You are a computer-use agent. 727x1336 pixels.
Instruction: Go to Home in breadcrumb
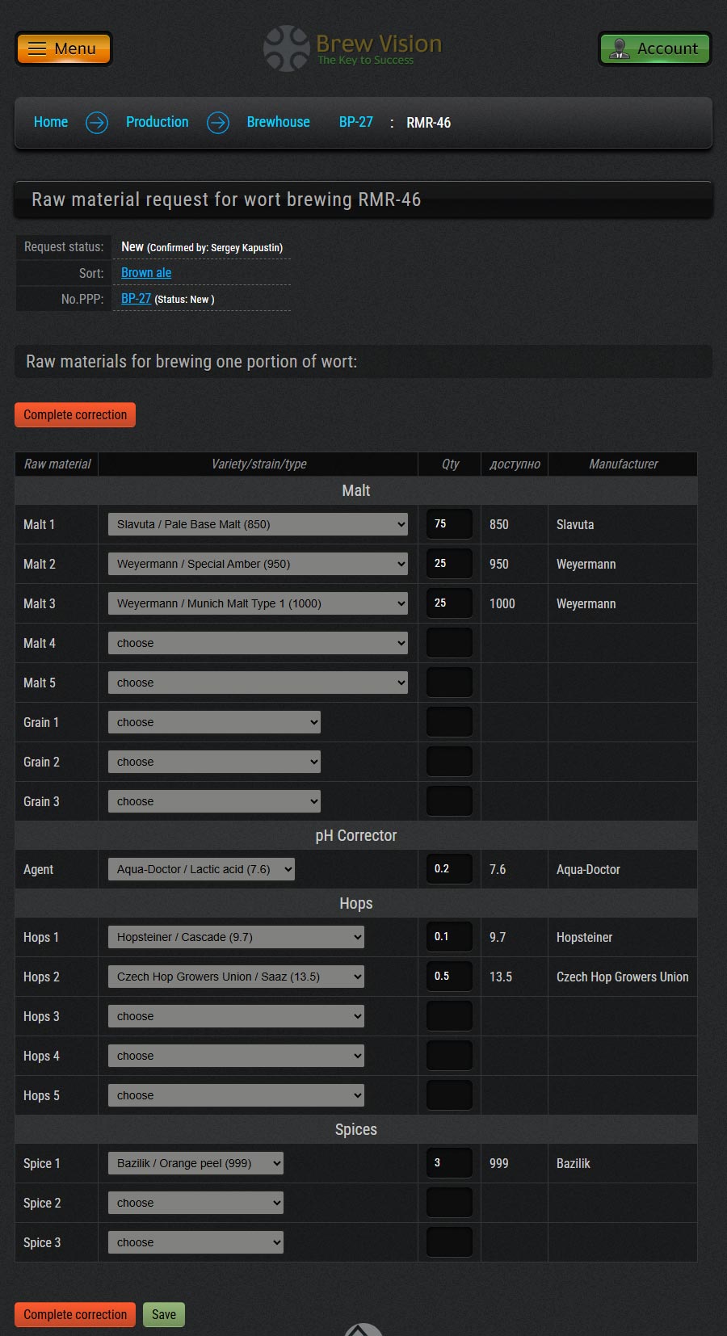(51, 122)
